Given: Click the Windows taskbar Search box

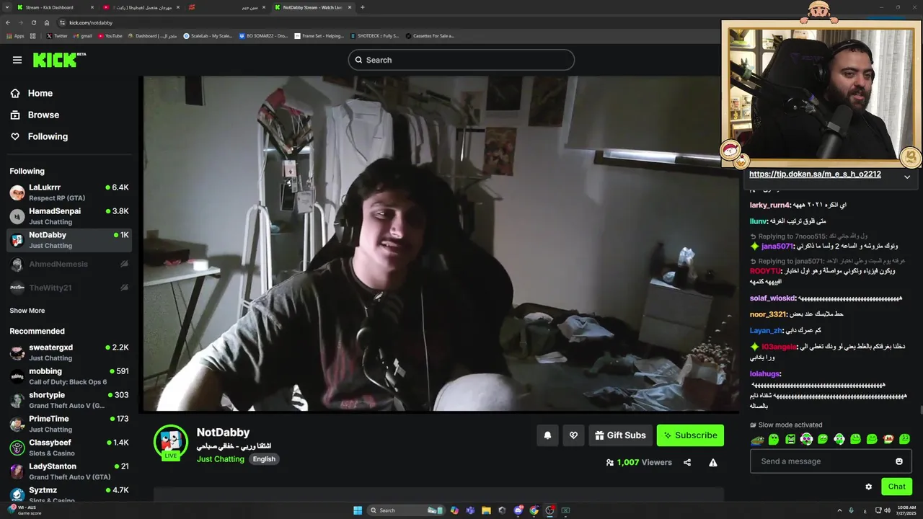Looking at the screenshot, I should point(406,510).
